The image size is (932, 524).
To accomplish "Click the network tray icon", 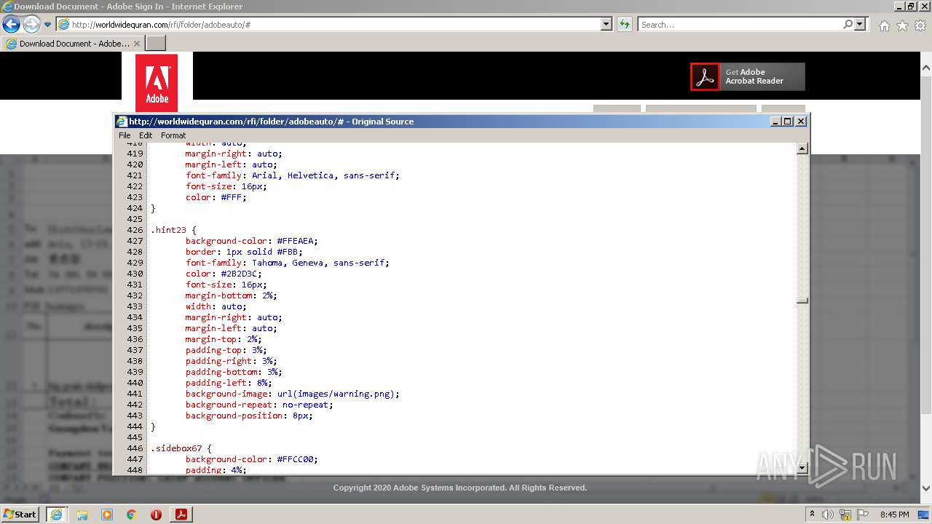I will coord(846,515).
